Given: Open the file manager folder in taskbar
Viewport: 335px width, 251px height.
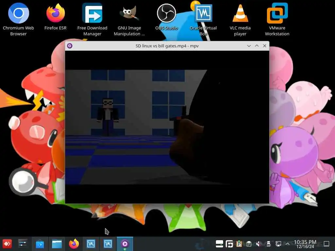Looking at the screenshot, I should click(57, 244).
